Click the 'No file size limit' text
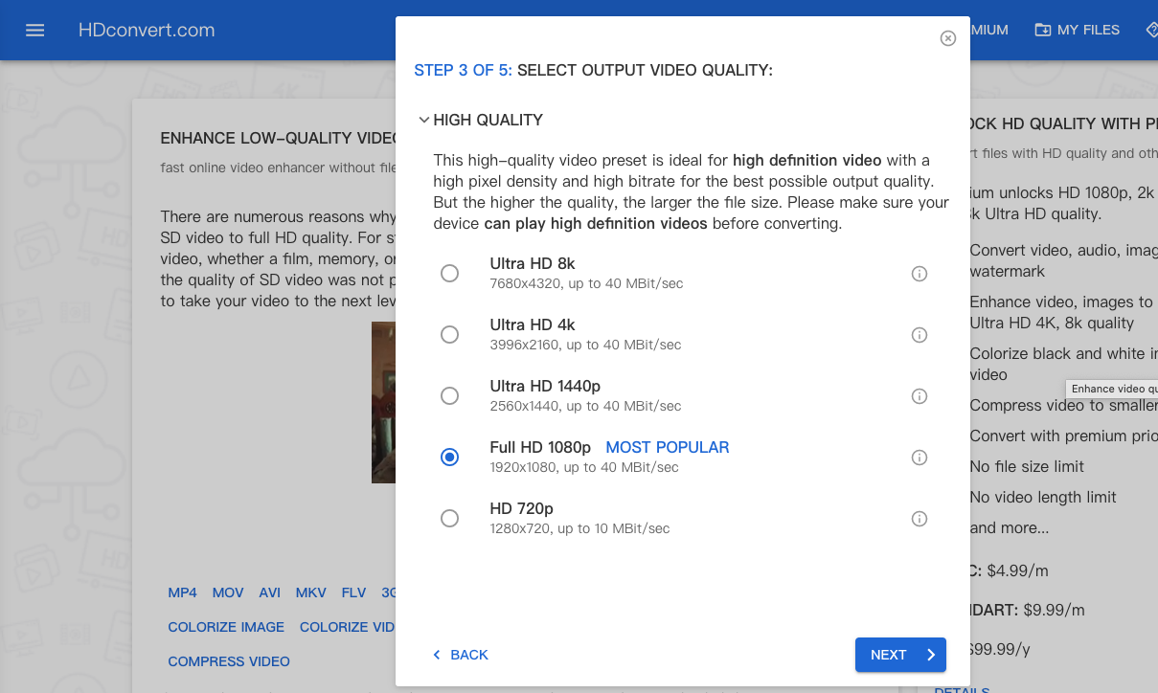Screen dimensions: 1158x693 [x=1027, y=466]
